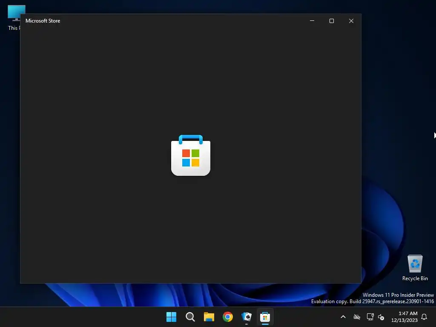Open muted volume tray icon
436x327 pixels.
(x=381, y=317)
